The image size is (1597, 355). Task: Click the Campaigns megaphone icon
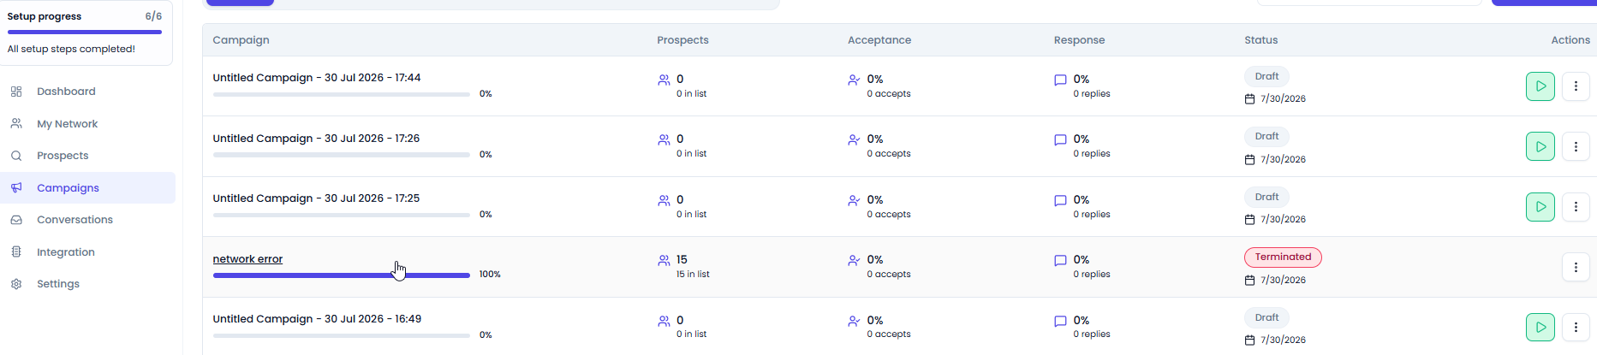click(16, 187)
